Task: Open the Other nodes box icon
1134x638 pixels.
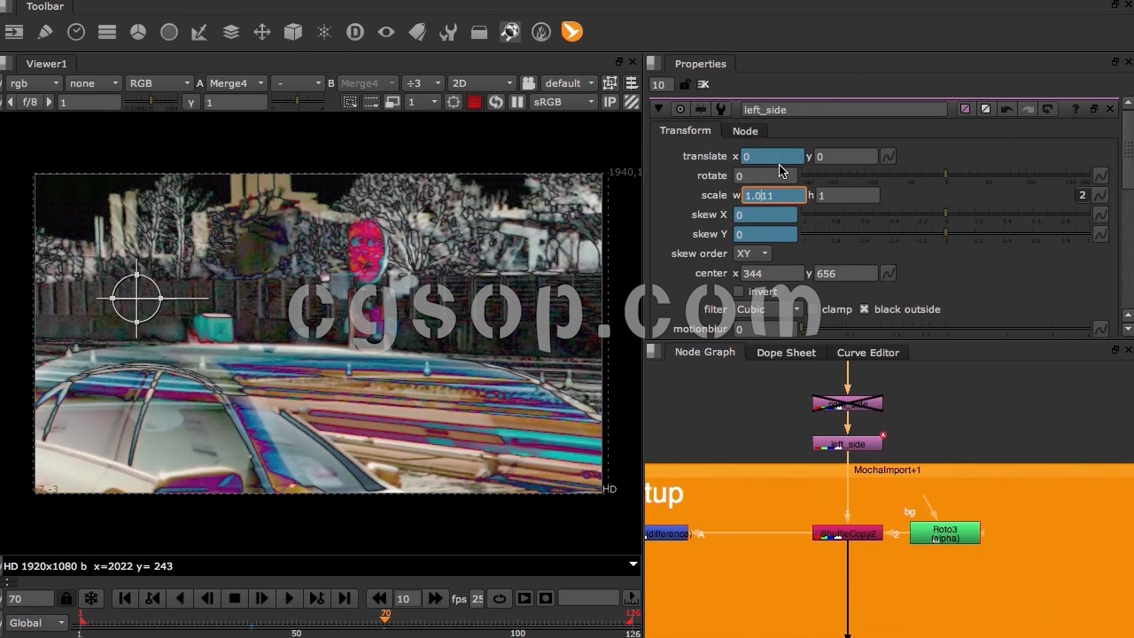Action: click(479, 33)
